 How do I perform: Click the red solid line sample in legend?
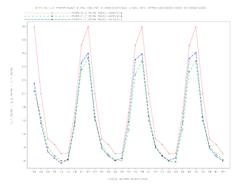click(48, 13)
